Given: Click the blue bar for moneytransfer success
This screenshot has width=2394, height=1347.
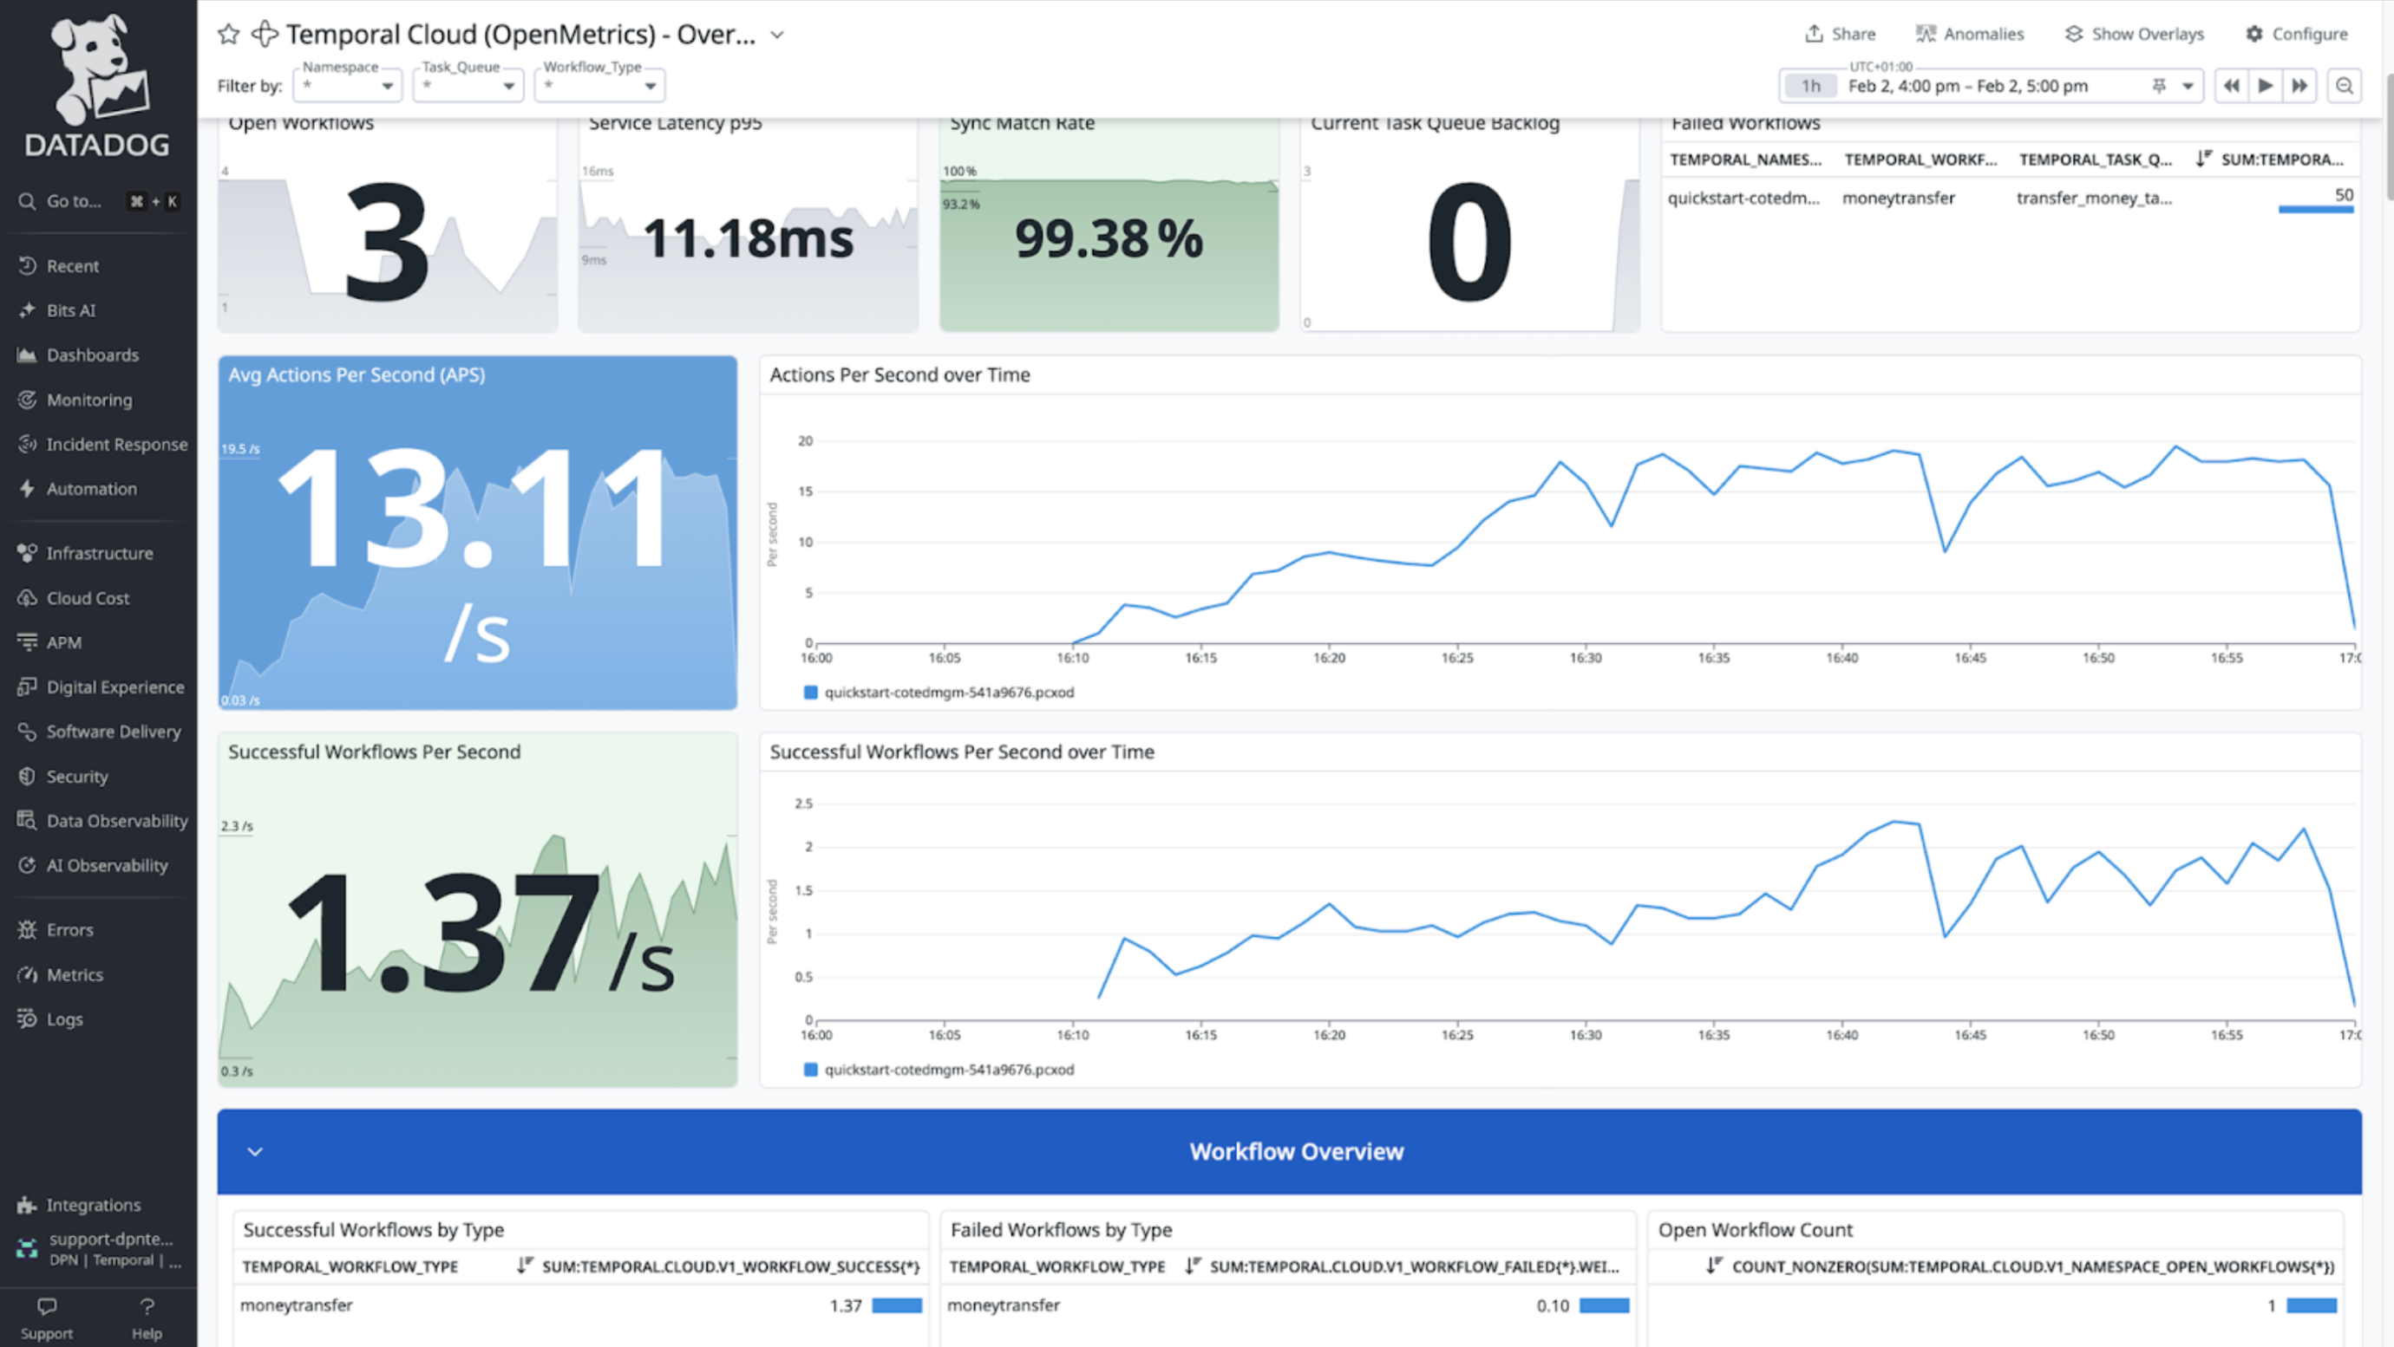Looking at the screenshot, I should click(897, 1305).
